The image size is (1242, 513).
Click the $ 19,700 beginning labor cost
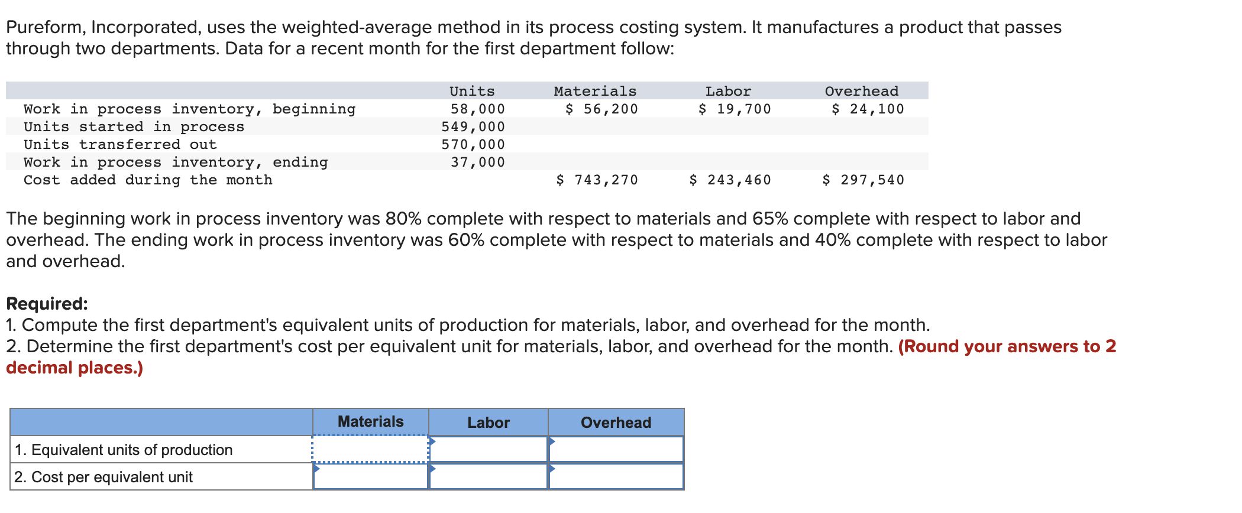(x=735, y=109)
